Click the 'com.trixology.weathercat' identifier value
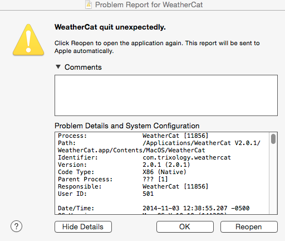Image resolution: width=285 pixels, height=241 pixels. click(186, 157)
